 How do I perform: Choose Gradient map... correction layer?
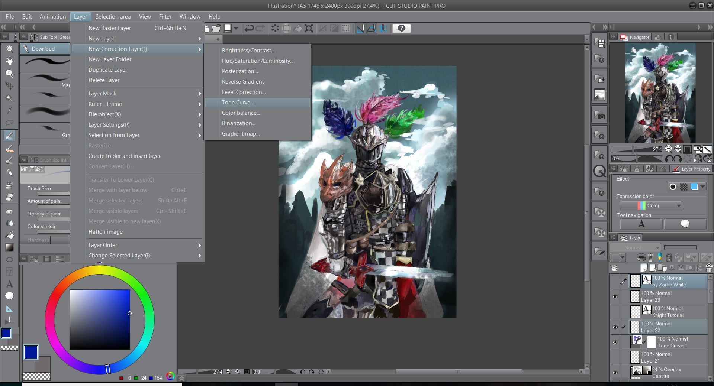point(257,134)
